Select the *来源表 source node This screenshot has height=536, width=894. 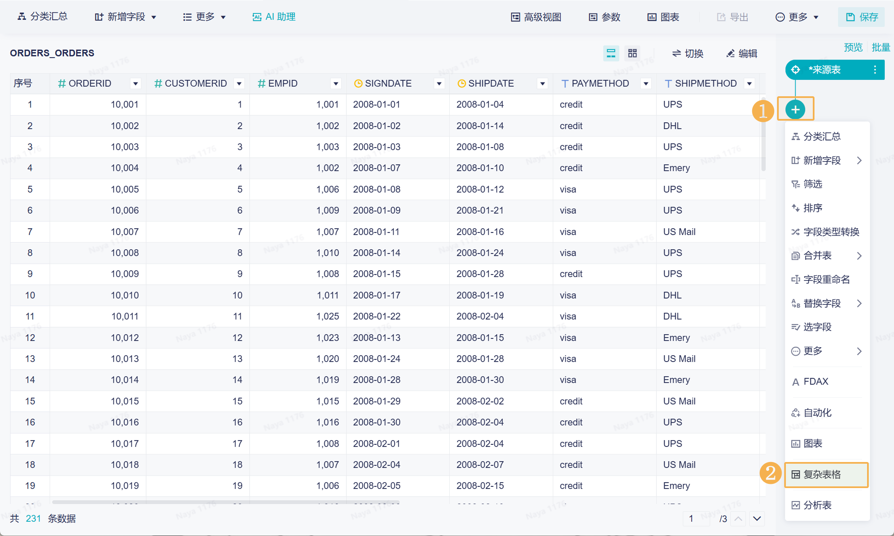click(x=835, y=70)
